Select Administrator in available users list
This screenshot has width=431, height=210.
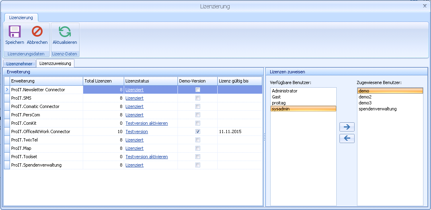(285, 91)
